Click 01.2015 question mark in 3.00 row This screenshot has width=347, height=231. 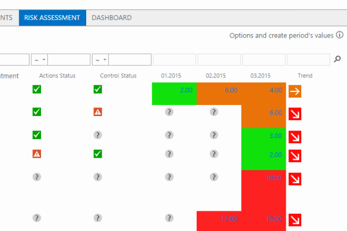click(169, 135)
